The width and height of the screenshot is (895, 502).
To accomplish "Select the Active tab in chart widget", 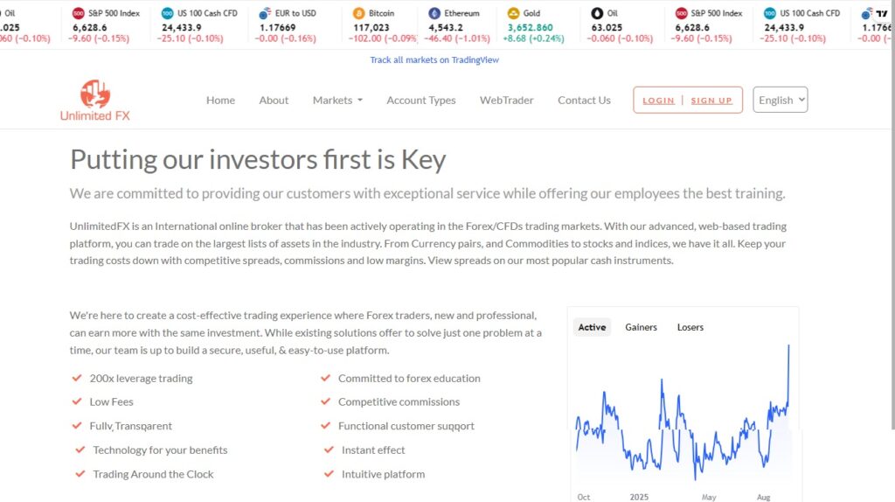I will 592,327.
